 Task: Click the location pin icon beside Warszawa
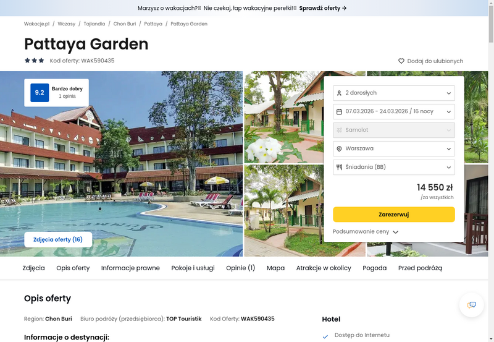(339, 148)
